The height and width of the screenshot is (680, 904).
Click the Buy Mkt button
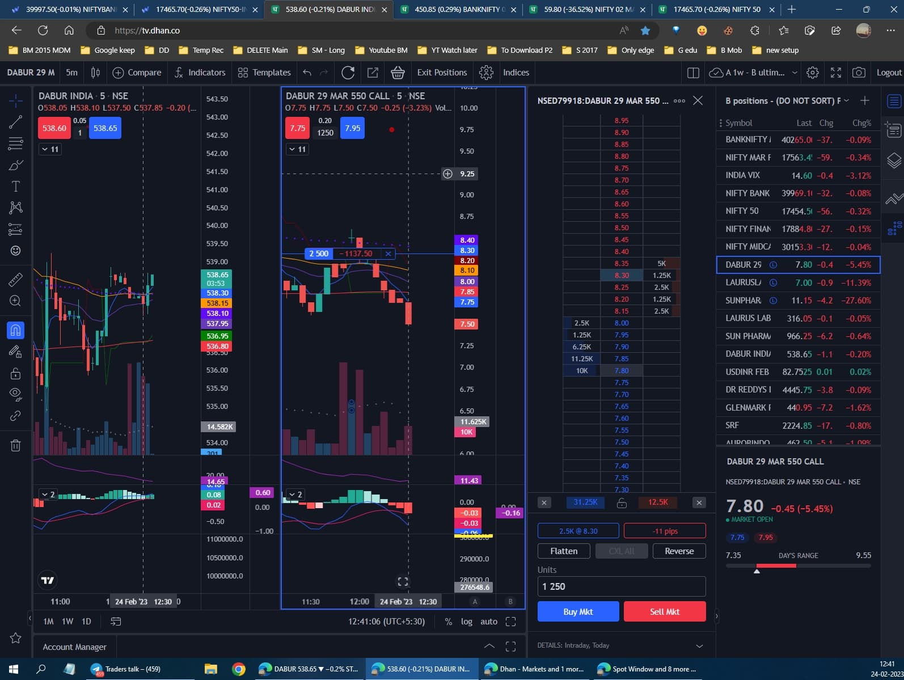coord(578,611)
